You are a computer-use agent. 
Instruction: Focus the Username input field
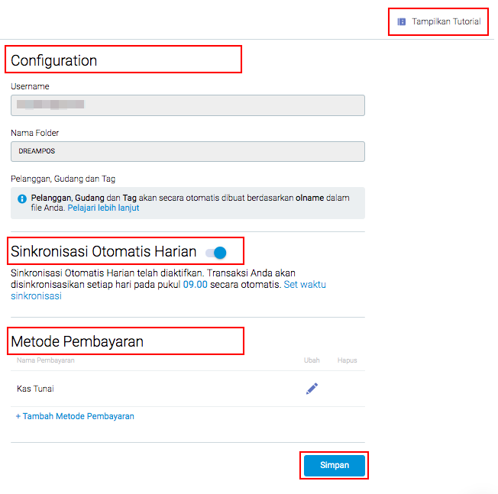tap(188, 105)
